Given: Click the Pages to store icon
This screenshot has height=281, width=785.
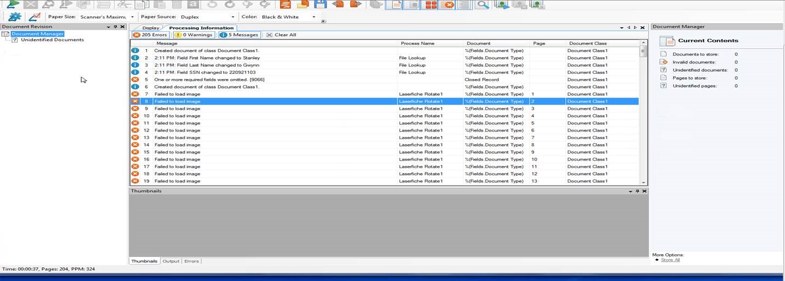Looking at the screenshot, I should point(663,78).
